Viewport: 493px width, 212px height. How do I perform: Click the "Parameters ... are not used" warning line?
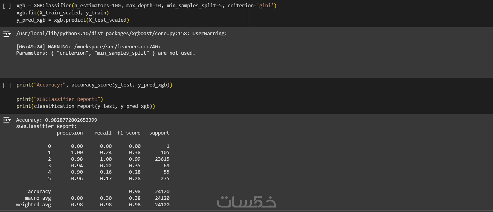(x=105, y=53)
